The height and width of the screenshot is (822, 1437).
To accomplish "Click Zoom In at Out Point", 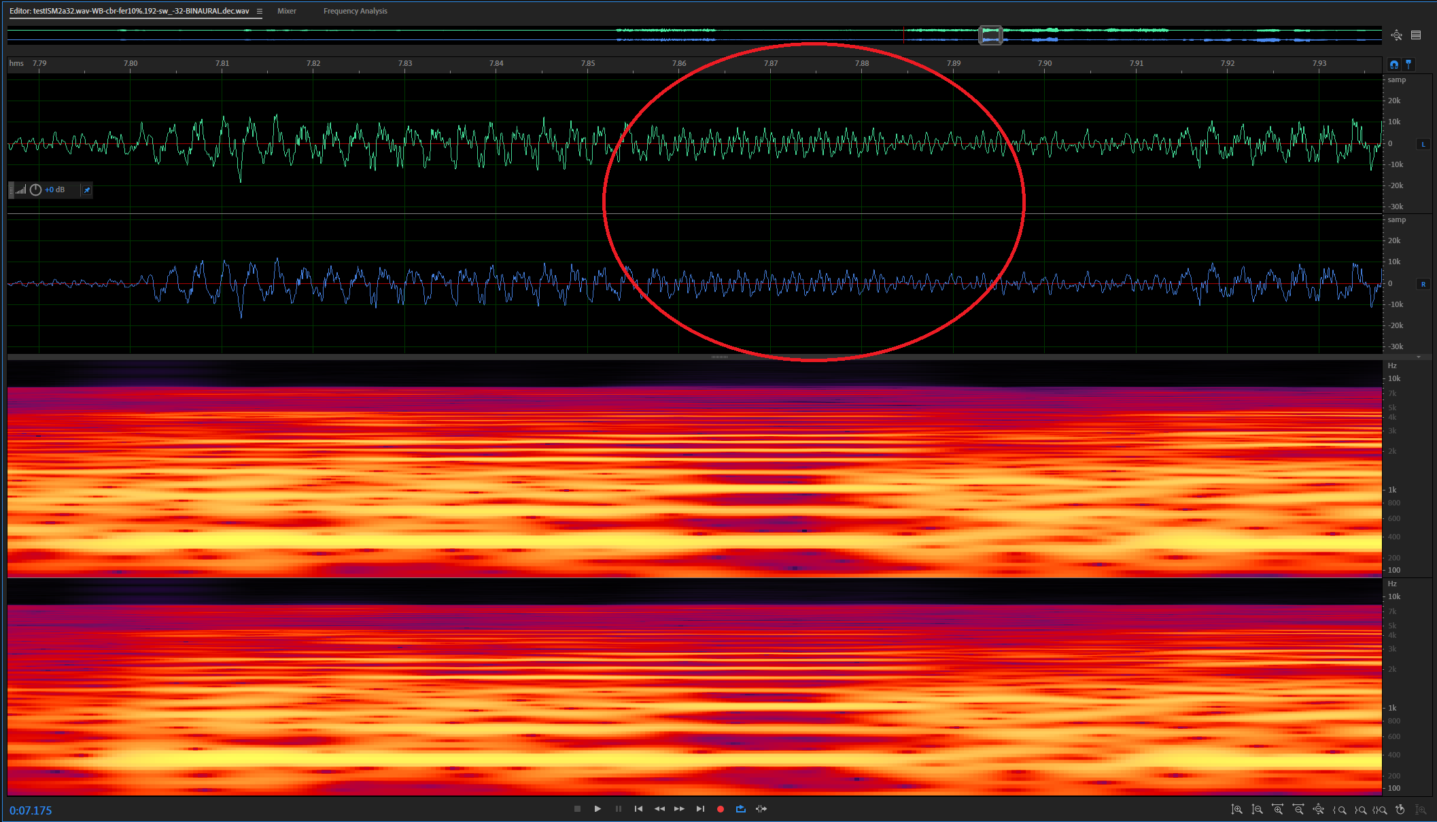I will (1360, 810).
